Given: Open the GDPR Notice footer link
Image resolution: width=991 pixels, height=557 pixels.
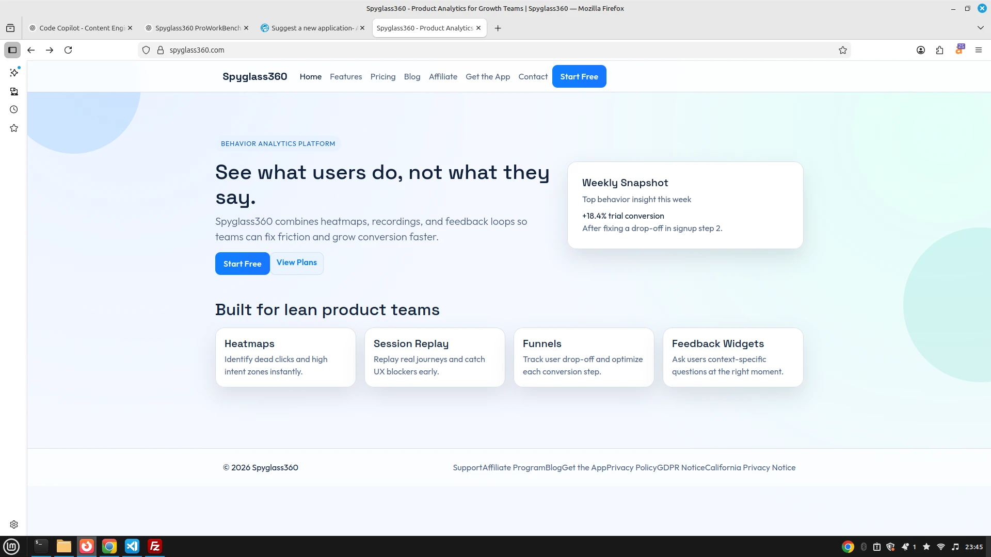Looking at the screenshot, I should (x=680, y=468).
